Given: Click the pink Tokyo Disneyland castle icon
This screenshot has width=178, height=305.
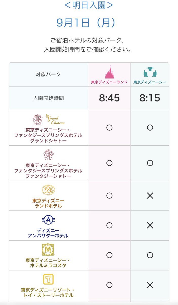Looking at the screenshot, I should [x=109, y=72].
